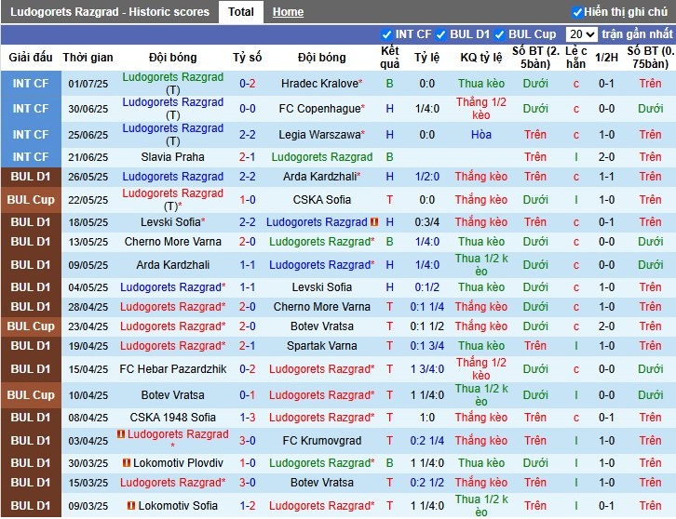Screen dimensions: 676x519
Task: Click BUL D1 league cell dated 26/05/25
Action: (31, 176)
